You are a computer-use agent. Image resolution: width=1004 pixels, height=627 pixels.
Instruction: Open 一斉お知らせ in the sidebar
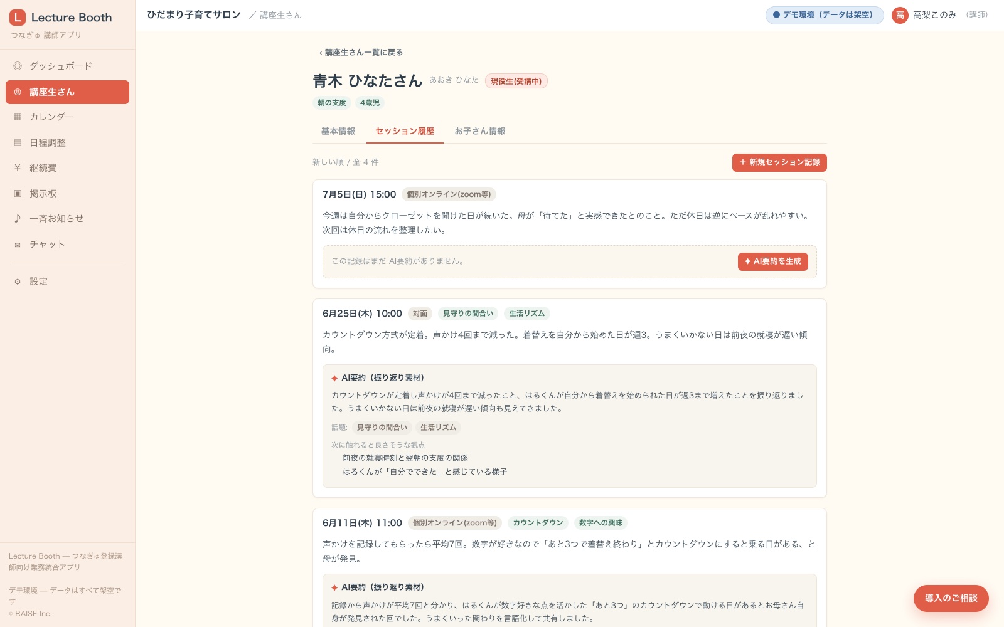67,218
